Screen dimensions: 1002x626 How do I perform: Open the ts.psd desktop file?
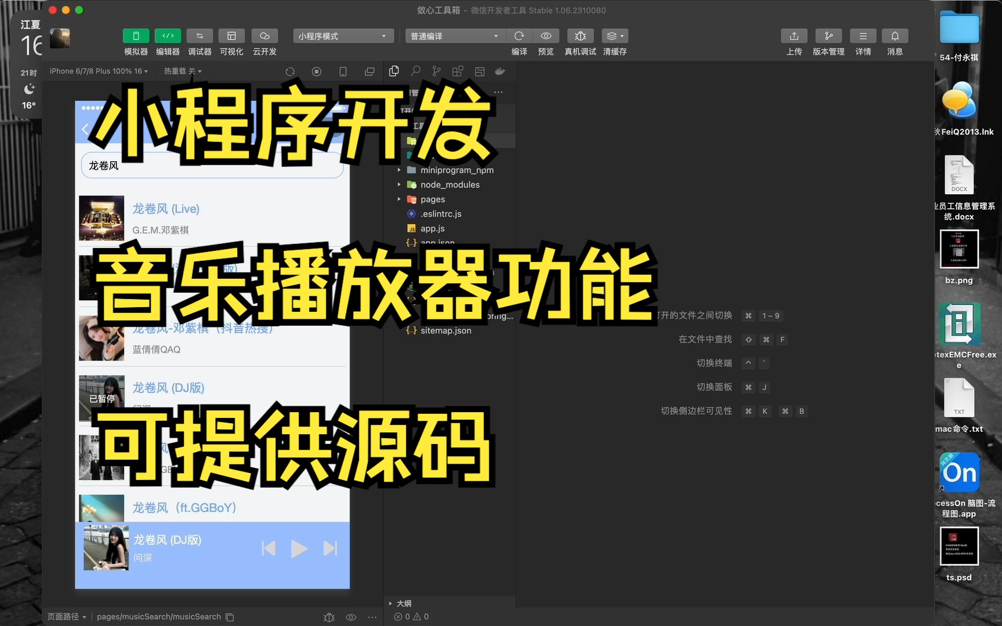[959, 554]
